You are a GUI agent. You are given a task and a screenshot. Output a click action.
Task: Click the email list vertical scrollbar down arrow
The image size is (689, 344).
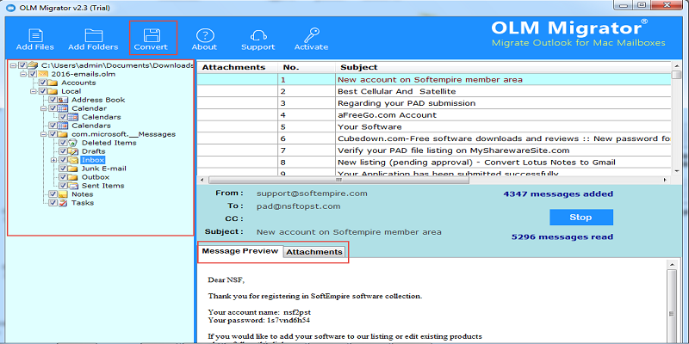click(677, 171)
